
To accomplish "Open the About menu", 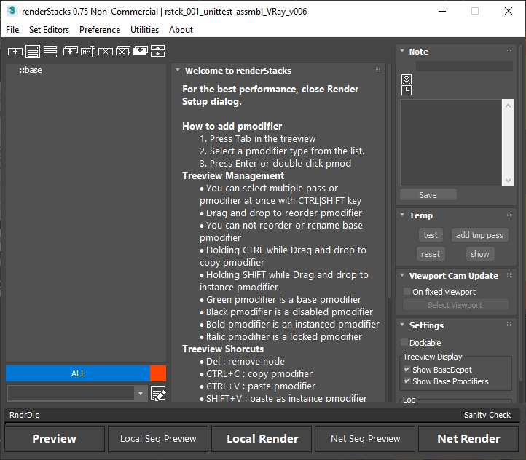I will pyautogui.click(x=181, y=30).
